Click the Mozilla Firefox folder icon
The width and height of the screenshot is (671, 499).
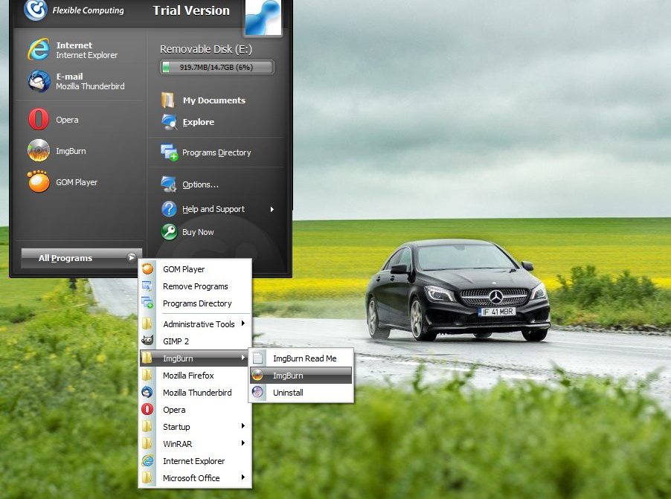point(147,375)
